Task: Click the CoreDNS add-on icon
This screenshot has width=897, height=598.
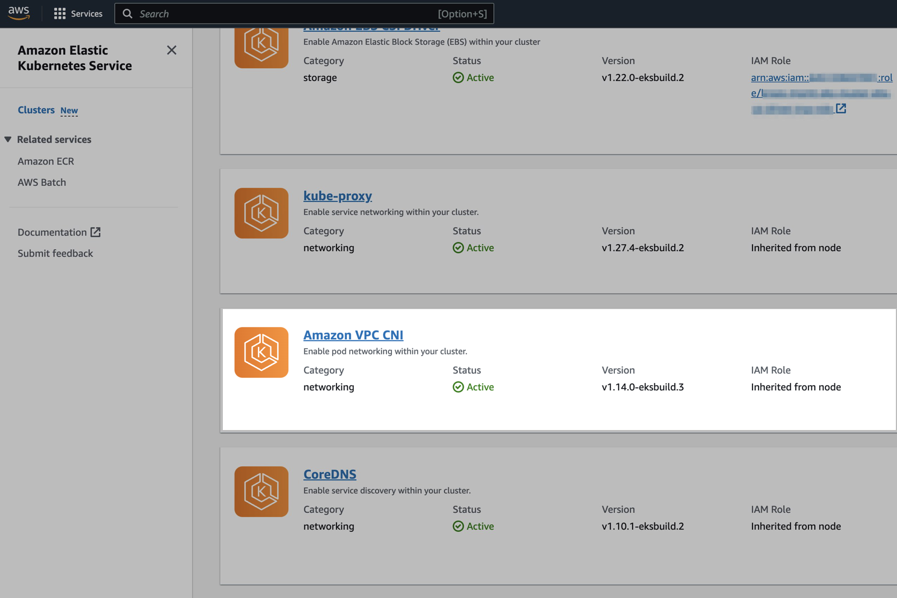Action: click(x=261, y=492)
